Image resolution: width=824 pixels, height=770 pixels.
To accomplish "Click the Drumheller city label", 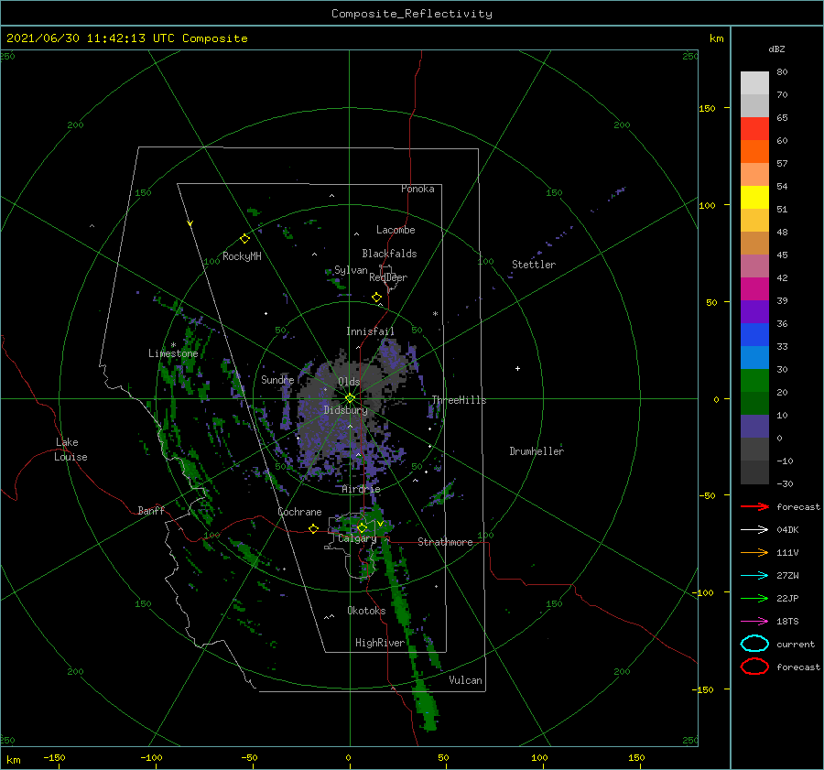I will (537, 451).
